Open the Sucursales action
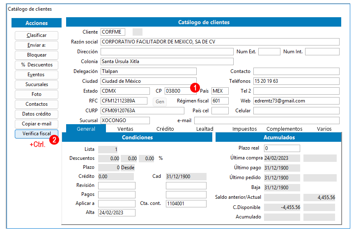This screenshot has width=356, height=234. [37, 84]
